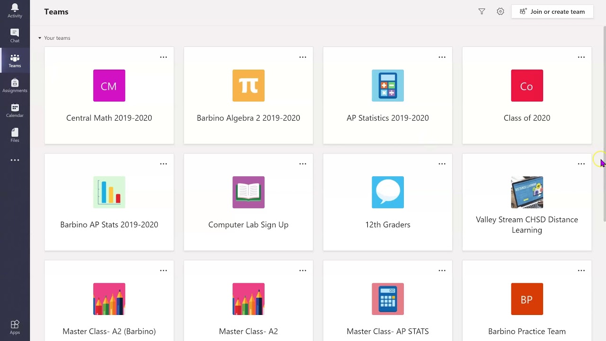Open more options for 12th Graders
Image resolution: width=606 pixels, height=341 pixels.
442,164
